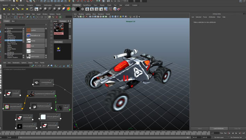Click the IPR render sphere shelf icon
The image size is (246, 140).
115,9
